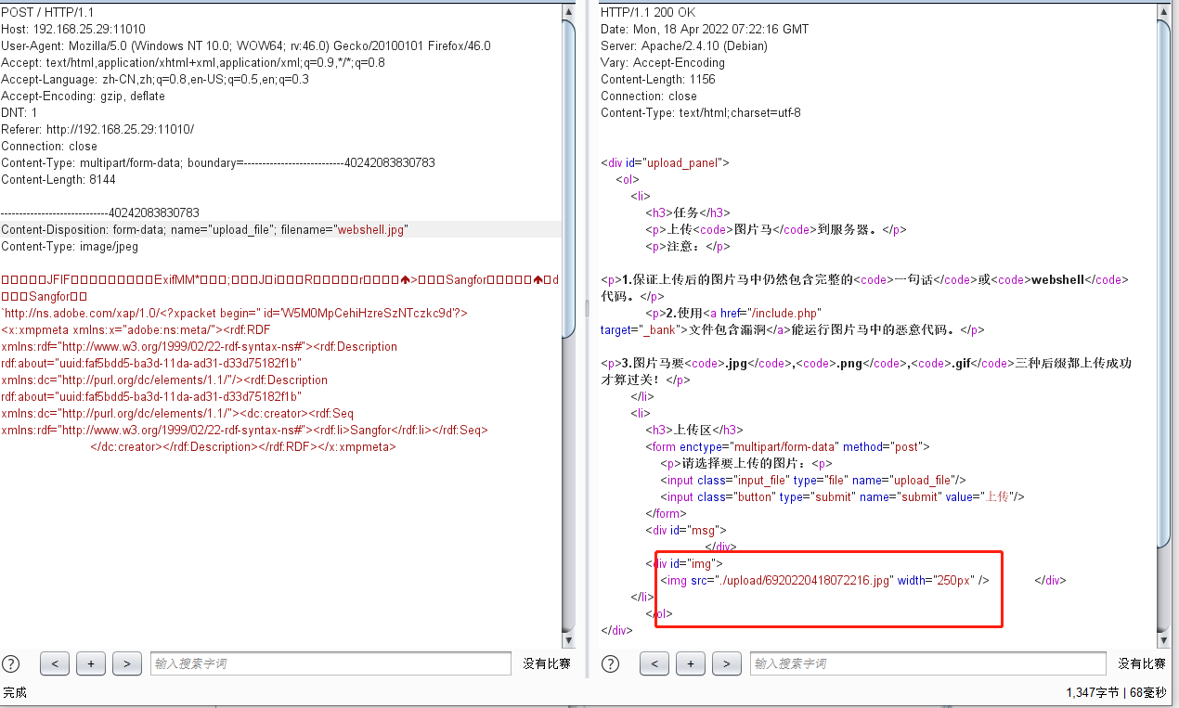This screenshot has height=708, width=1179.
Task: Click the x:xmpmeta adobe:ns:meta line
Action: click(136, 329)
